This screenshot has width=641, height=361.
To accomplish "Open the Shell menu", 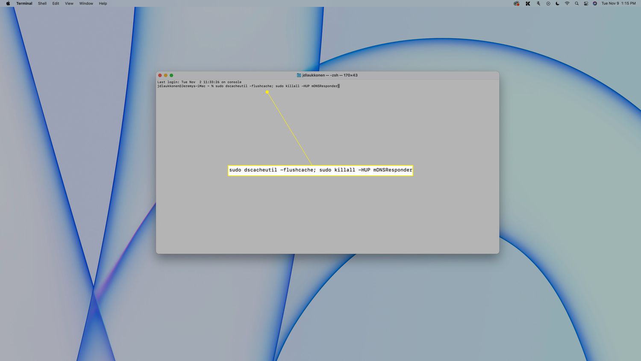I will pos(42,3).
